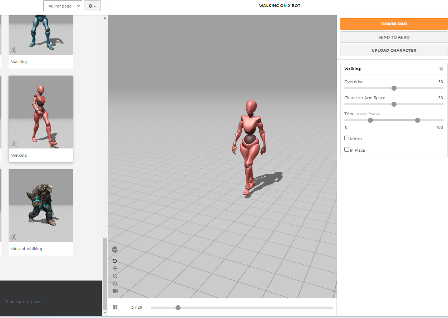Image resolution: width=448 pixels, height=318 pixels.
Task: Click the animation timeline scrubber handle
Action: coord(178,308)
